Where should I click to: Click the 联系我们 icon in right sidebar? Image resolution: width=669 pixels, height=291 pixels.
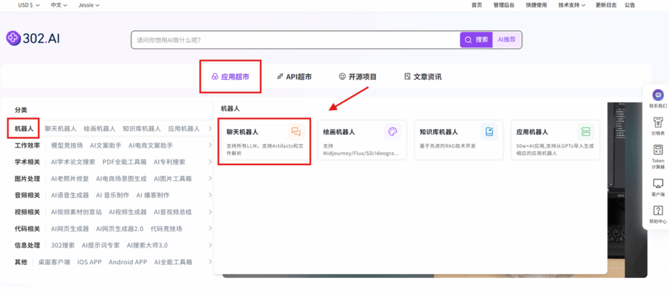(658, 95)
